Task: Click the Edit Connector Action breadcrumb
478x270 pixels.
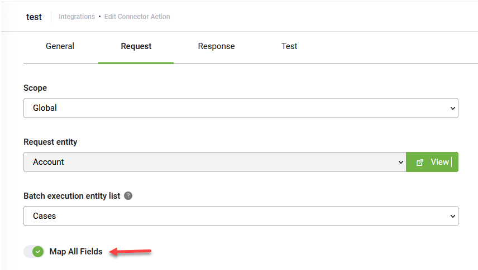Action: [x=137, y=17]
